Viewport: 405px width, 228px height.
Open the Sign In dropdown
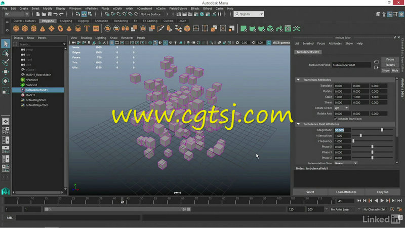(249, 14)
